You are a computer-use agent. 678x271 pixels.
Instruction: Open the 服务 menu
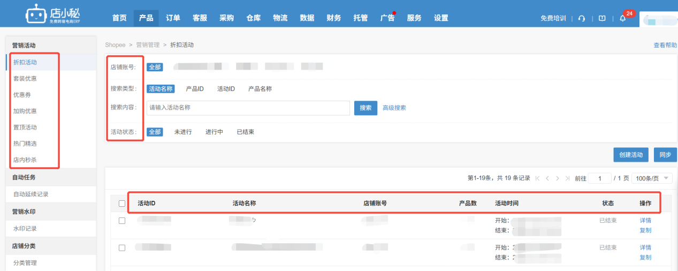coord(414,18)
